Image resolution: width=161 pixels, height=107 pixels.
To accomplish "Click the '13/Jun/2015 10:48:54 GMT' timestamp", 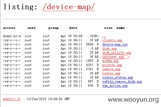I will 48,99.
